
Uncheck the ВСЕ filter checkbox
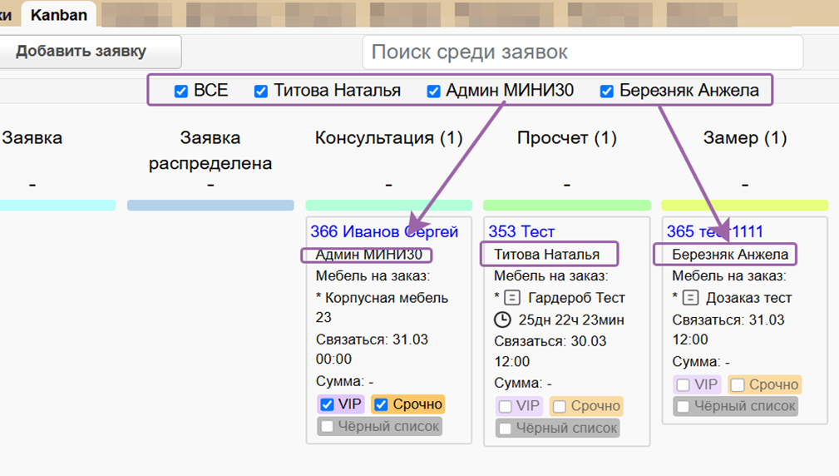(x=181, y=92)
